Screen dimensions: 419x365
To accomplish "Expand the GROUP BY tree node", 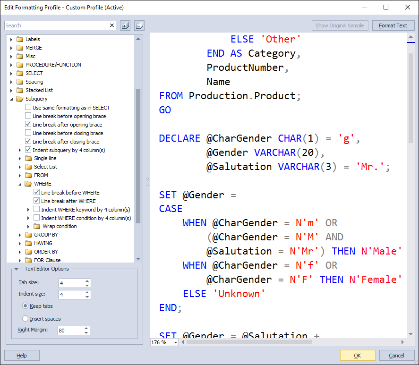I will click(x=20, y=235).
